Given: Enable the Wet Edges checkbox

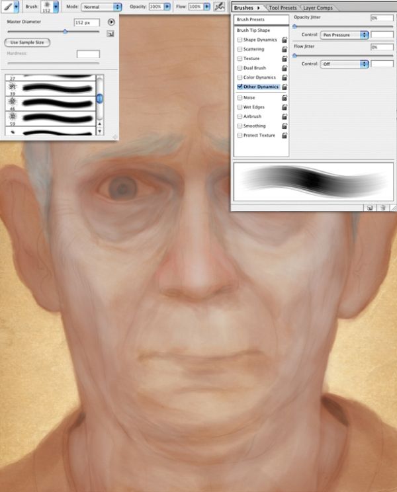Looking at the screenshot, I should [x=240, y=107].
